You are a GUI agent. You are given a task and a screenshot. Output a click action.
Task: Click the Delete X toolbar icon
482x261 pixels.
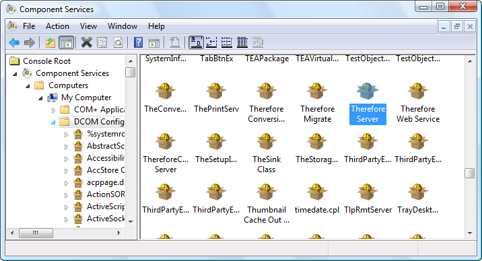coord(87,42)
